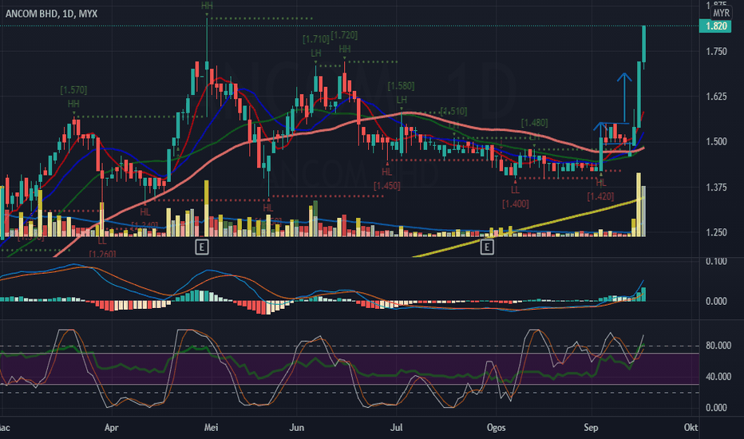Click the 1.500 price axis label
This screenshot has width=744, height=439.
(716, 142)
